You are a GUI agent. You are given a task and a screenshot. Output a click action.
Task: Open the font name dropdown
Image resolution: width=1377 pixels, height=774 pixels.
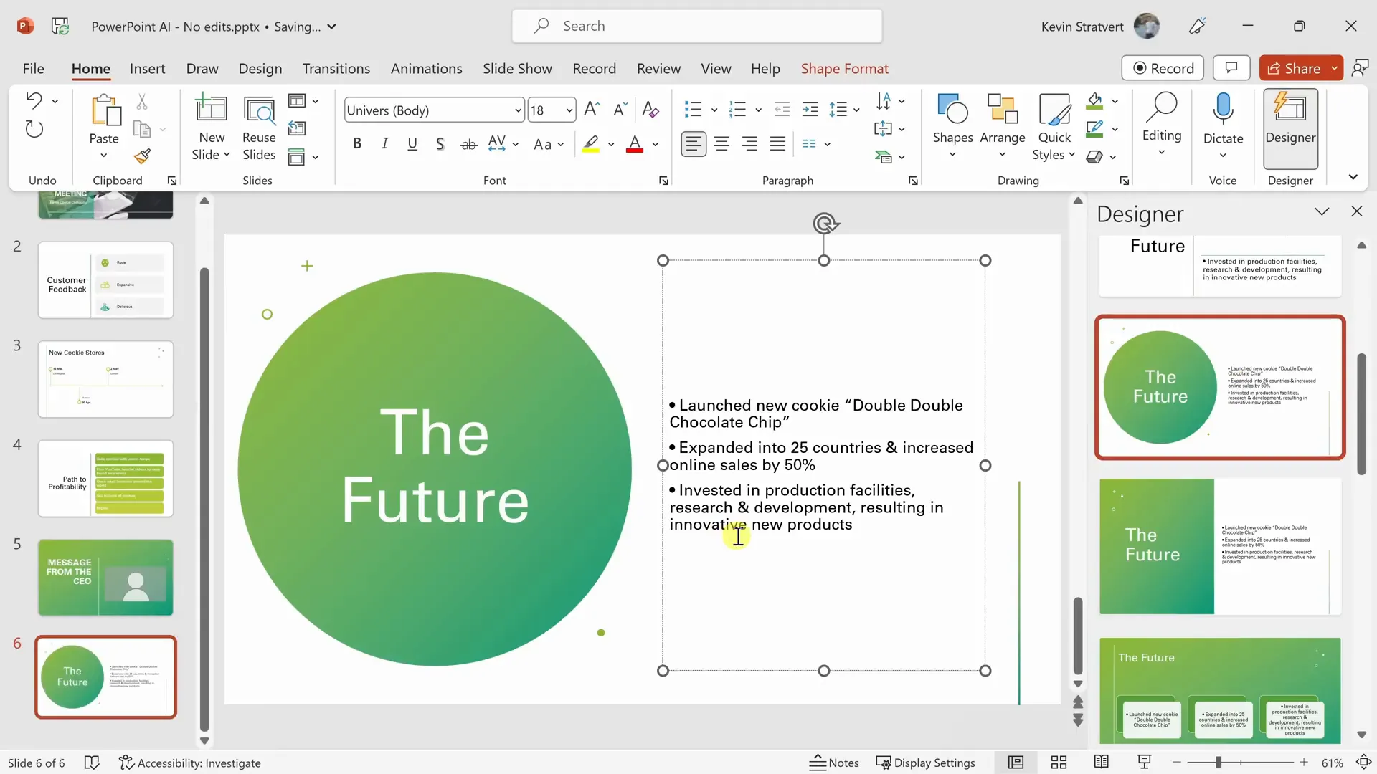pyautogui.click(x=518, y=110)
